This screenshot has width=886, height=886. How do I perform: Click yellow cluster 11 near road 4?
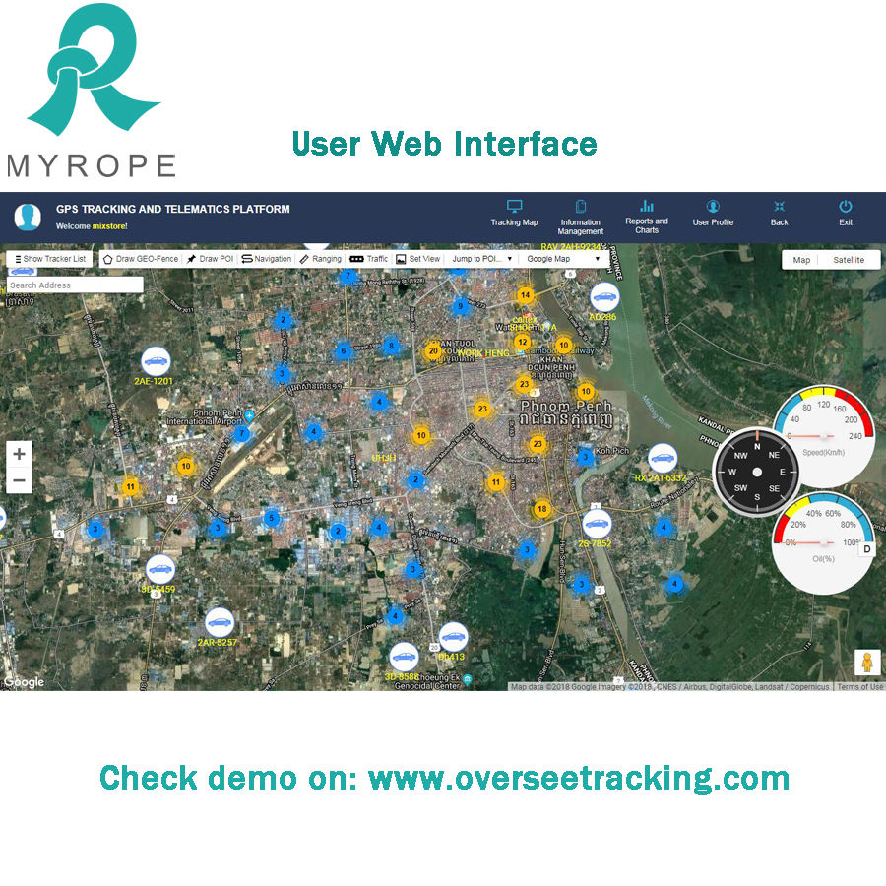click(131, 486)
